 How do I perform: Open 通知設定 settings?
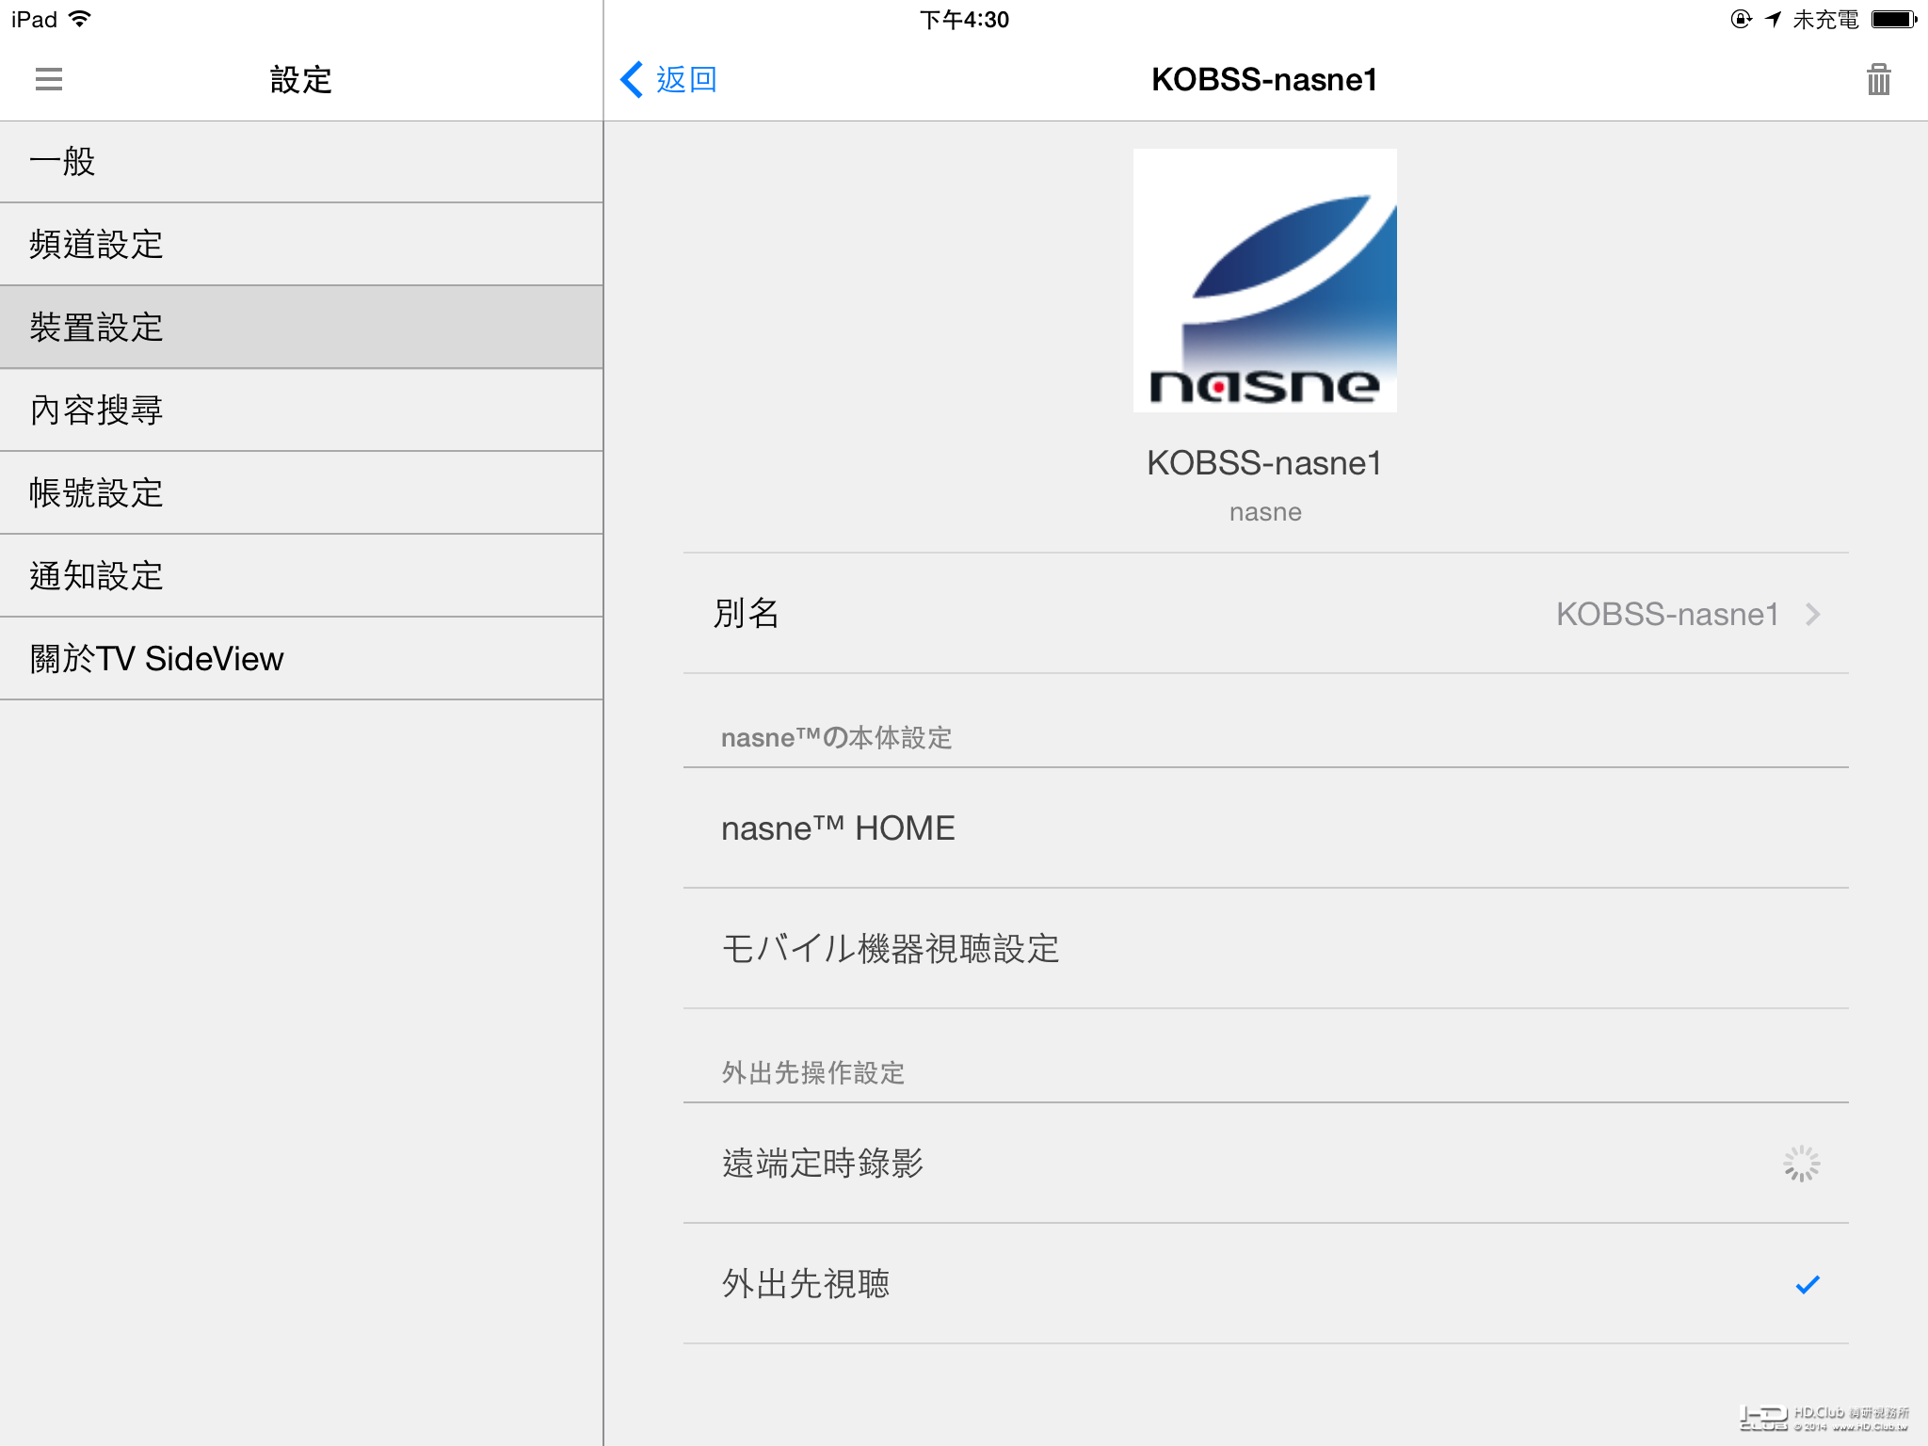pos(301,576)
